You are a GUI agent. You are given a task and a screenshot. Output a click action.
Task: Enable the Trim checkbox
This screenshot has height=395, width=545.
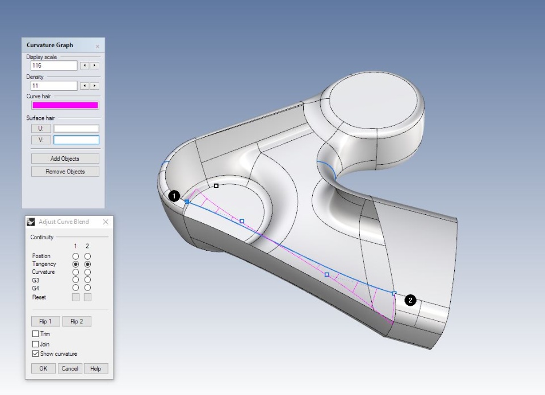[x=35, y=334]
